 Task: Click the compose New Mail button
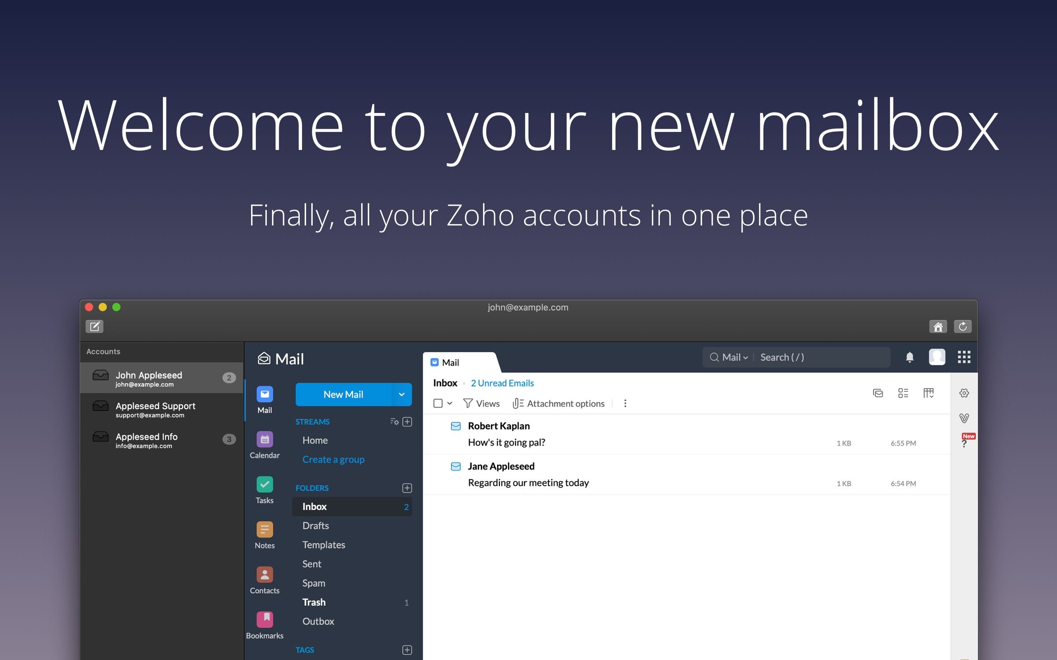343,394
